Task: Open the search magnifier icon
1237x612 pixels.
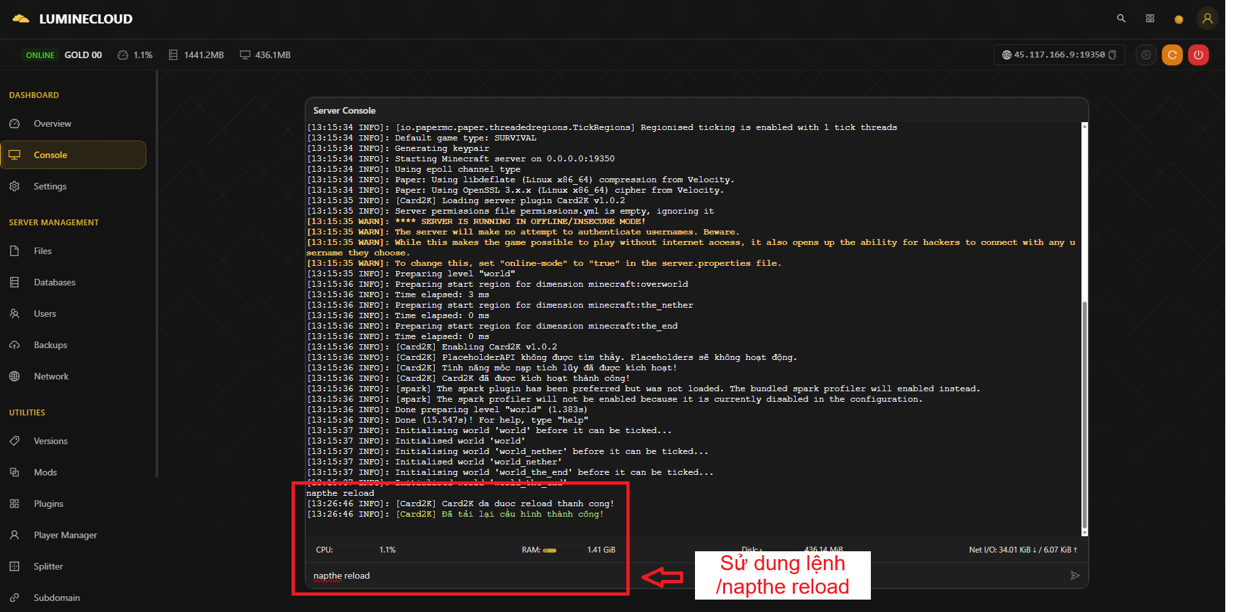Action: tap(1121, 19)
